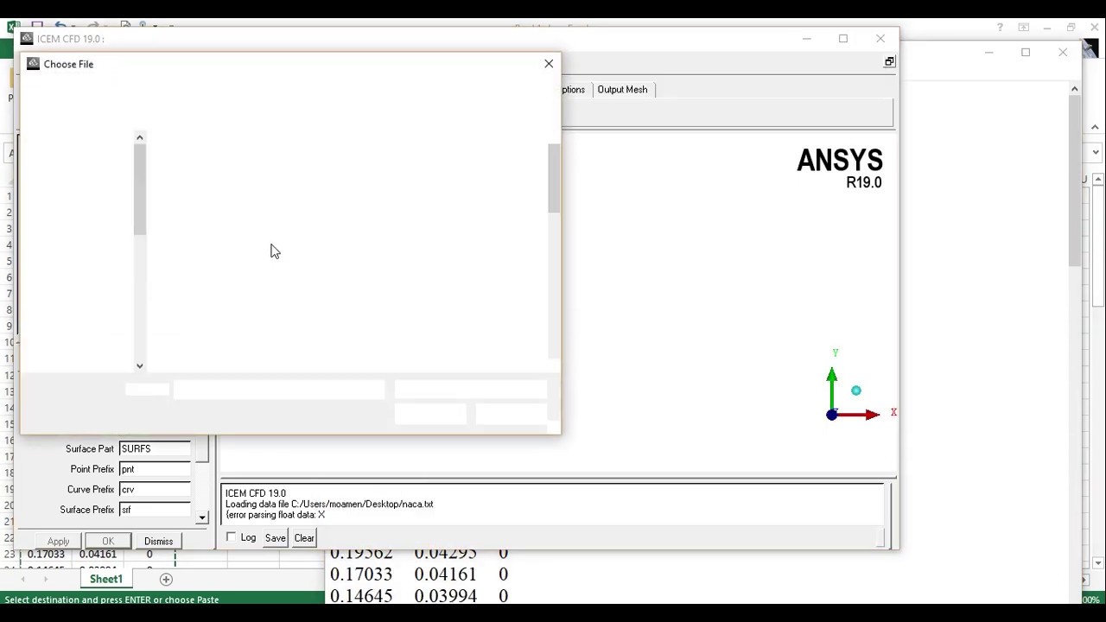
Task: Click Excel cell containing 0.17033
Action: click(46, 555)
